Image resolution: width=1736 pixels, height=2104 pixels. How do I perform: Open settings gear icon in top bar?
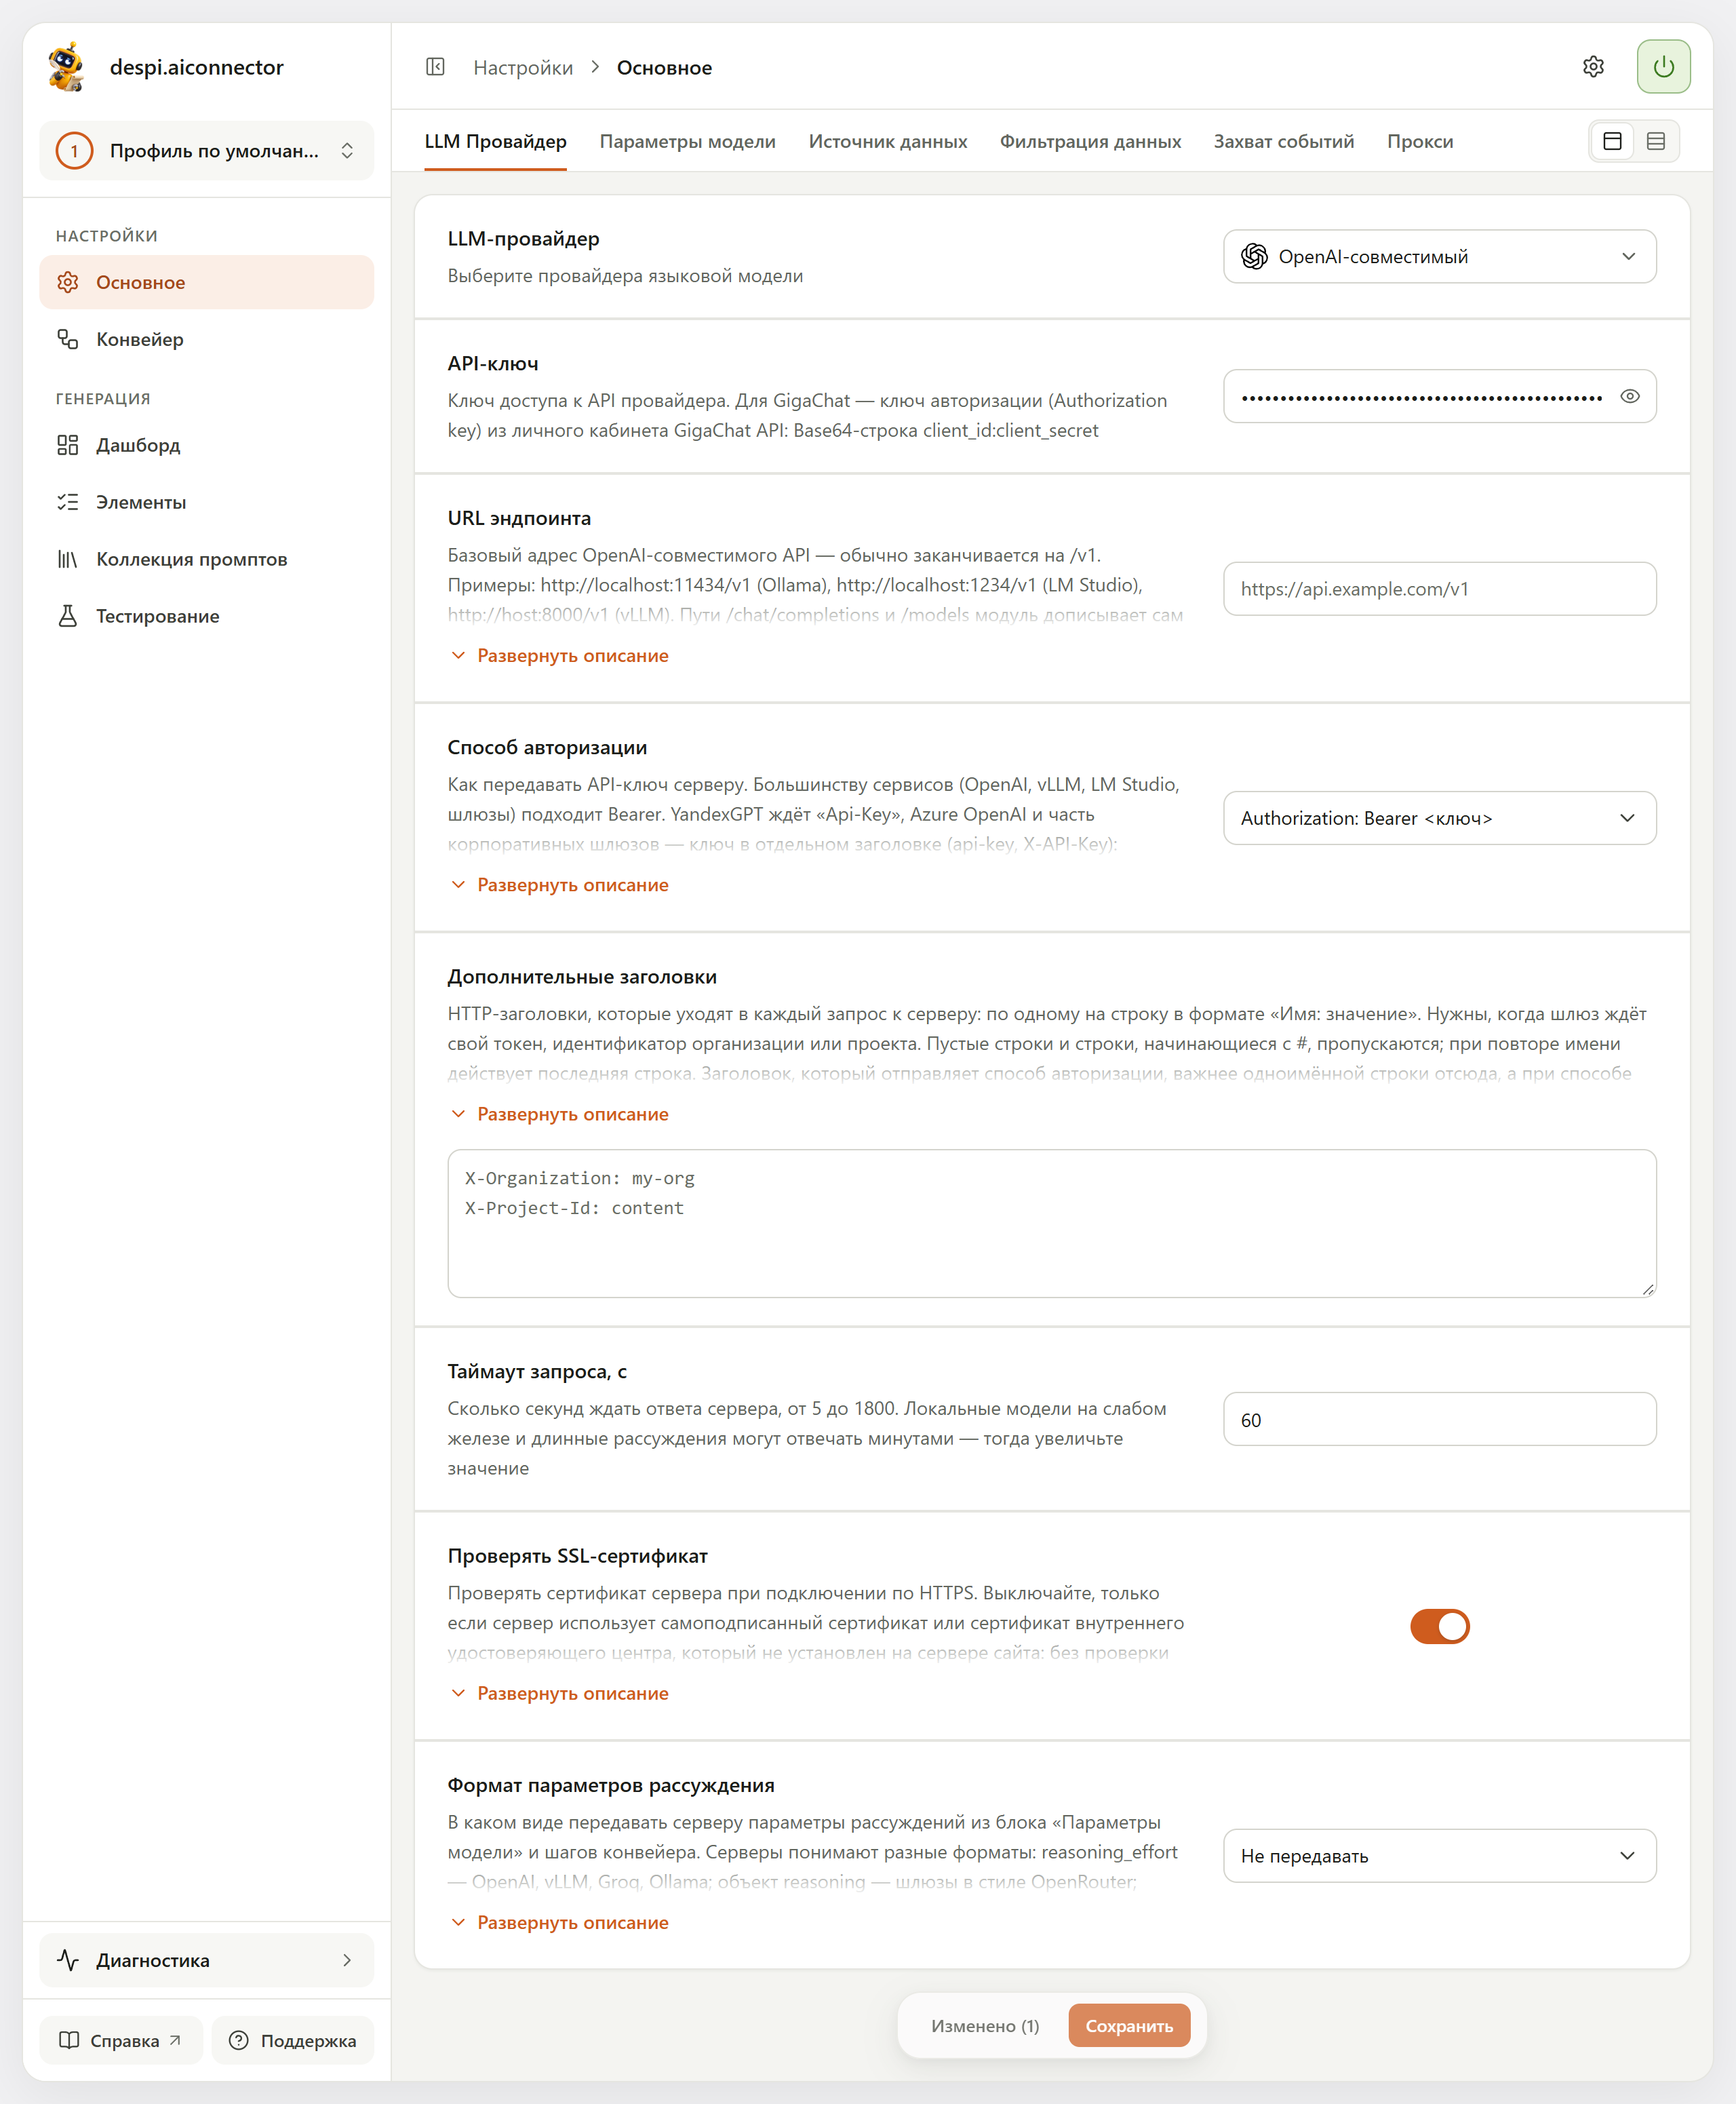point(1593,67)
